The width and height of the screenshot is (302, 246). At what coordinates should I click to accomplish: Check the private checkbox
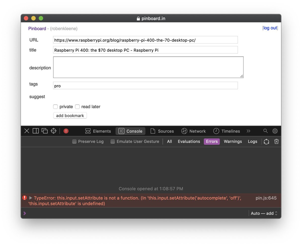click(55, 107)
